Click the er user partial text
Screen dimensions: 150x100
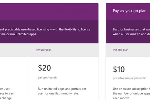5,89
